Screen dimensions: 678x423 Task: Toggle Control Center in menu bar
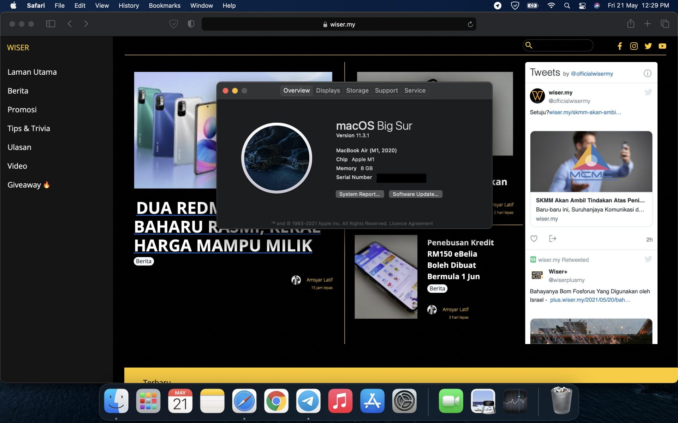pyautogui.click(x=582, y=6)
